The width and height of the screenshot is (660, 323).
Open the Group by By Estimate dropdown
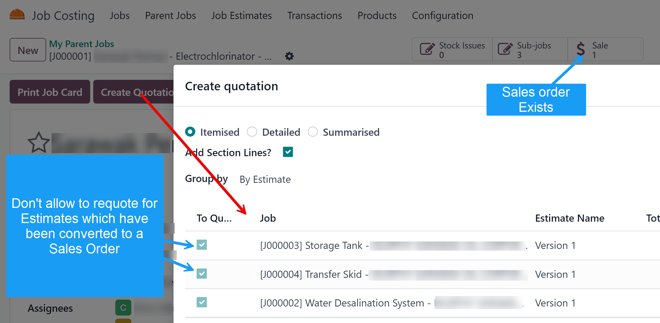(x=265, y=180)
